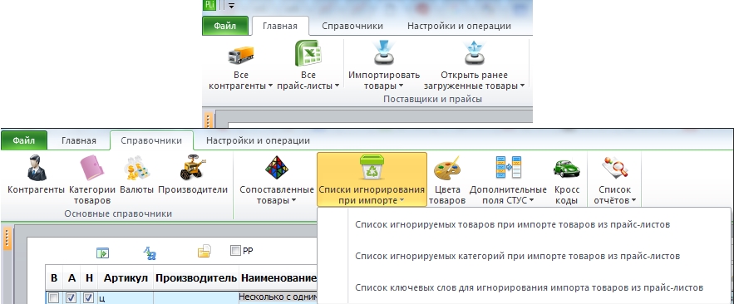
Task: Toggle the PP checkbox
Action: pyautogui.click(x=235, y=251)
